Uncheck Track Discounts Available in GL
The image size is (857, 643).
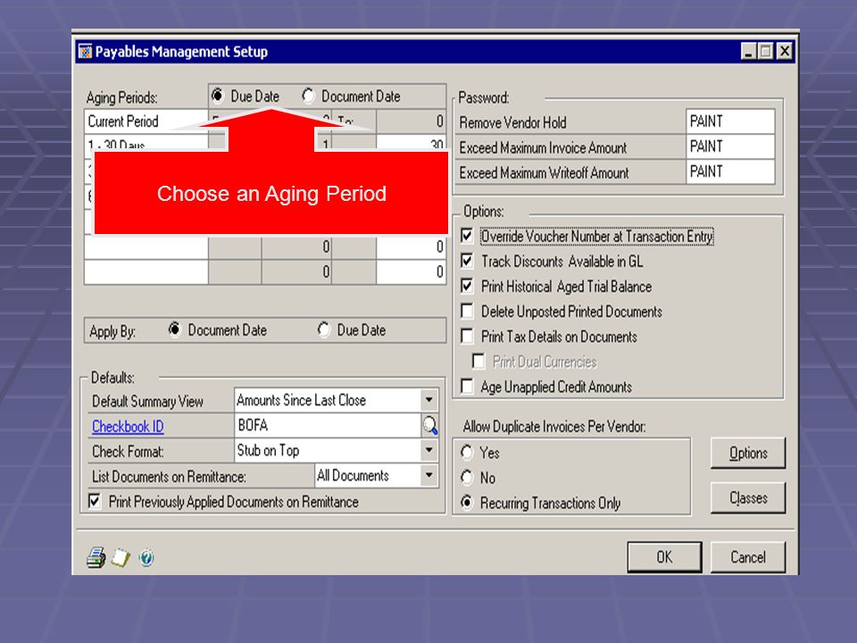point(467,261)
